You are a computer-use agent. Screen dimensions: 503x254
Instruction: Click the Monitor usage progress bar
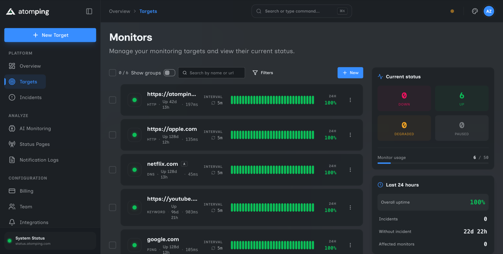[x=433, y=163]
